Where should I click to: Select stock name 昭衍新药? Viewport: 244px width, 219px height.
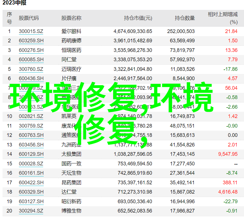[71, 202]
